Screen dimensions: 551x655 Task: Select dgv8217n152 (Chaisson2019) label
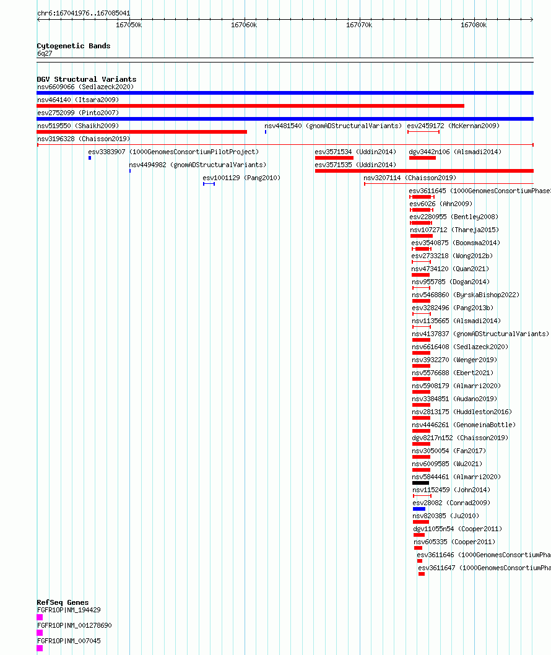pos(461,437)
